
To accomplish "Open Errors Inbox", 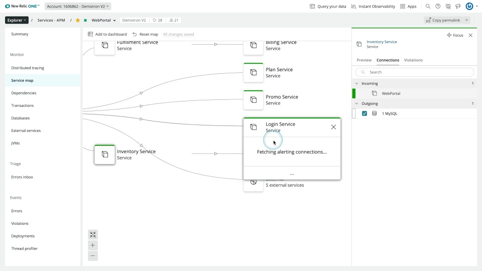I will pos(22,177).
